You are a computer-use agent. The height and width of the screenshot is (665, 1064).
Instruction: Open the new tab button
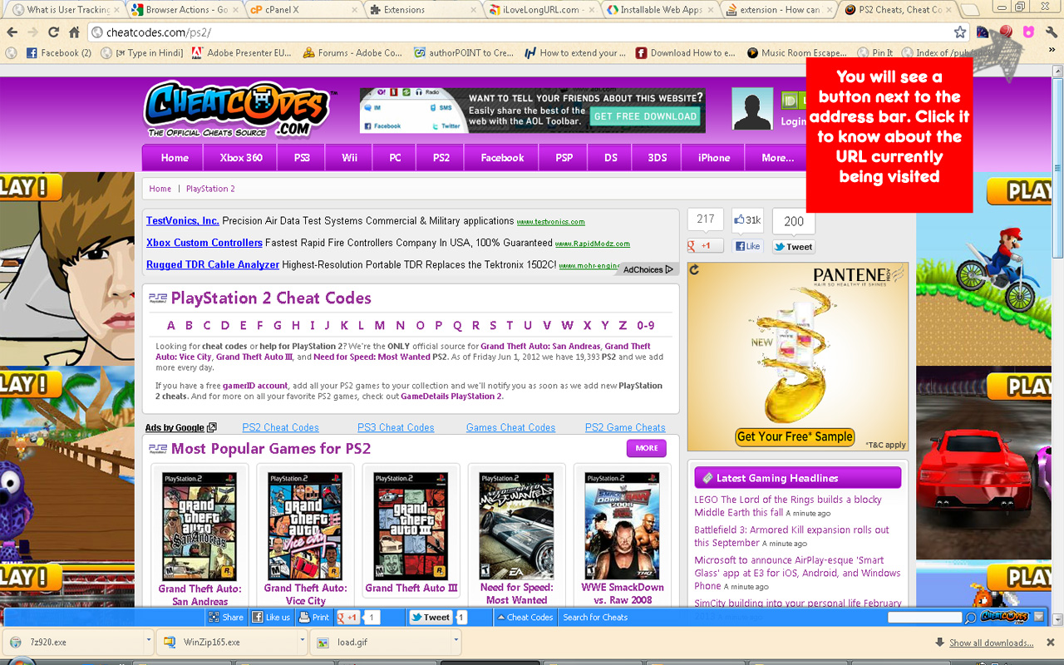(970, 10)
